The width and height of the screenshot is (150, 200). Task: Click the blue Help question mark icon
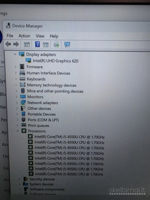(x=37, y=44)
